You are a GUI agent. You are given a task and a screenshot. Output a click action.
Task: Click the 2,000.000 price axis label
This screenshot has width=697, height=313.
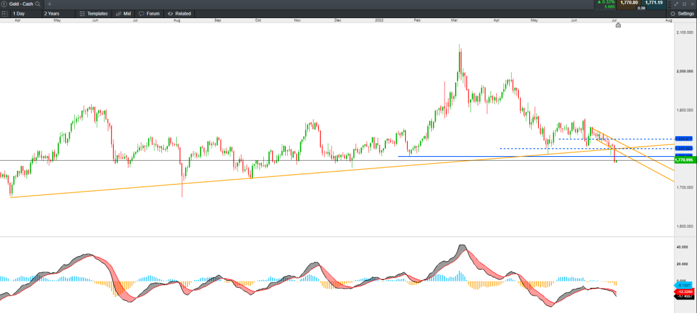point(684,71)
